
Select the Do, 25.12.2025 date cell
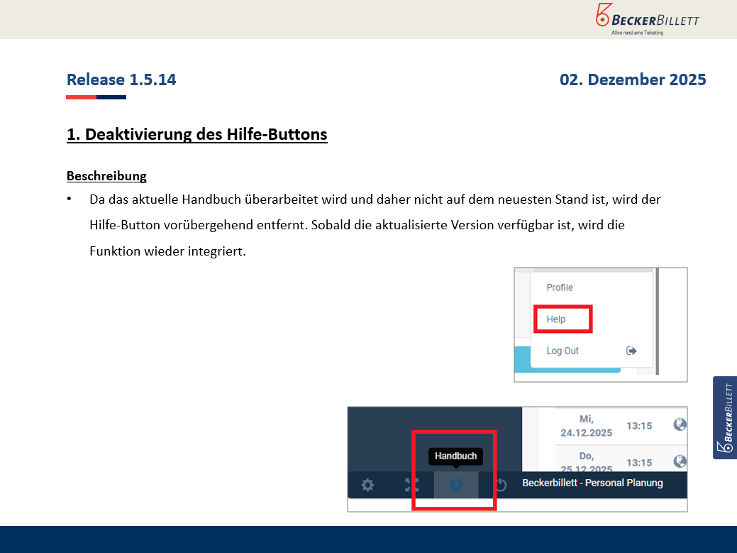586,462
